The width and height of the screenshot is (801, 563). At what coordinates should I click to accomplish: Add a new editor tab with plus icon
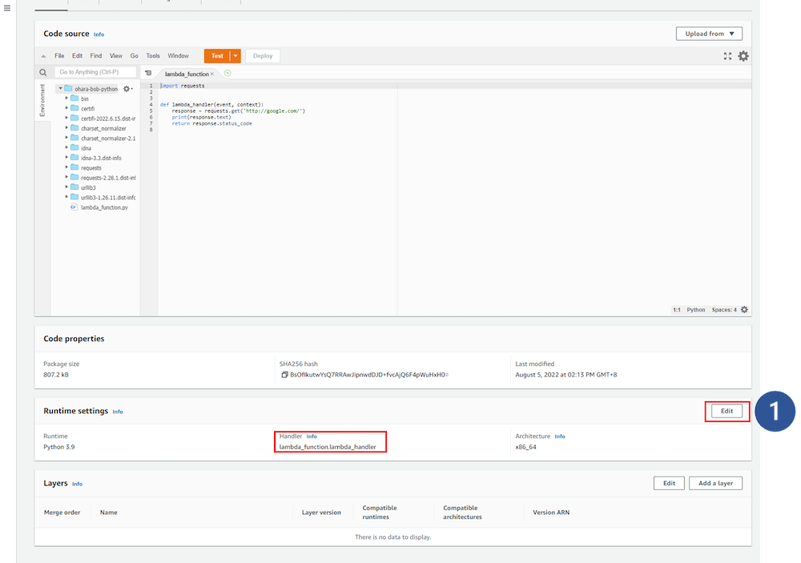[227, 73]
